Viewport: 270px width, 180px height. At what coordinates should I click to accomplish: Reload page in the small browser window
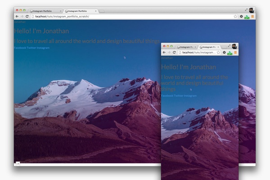click(174, 52)
